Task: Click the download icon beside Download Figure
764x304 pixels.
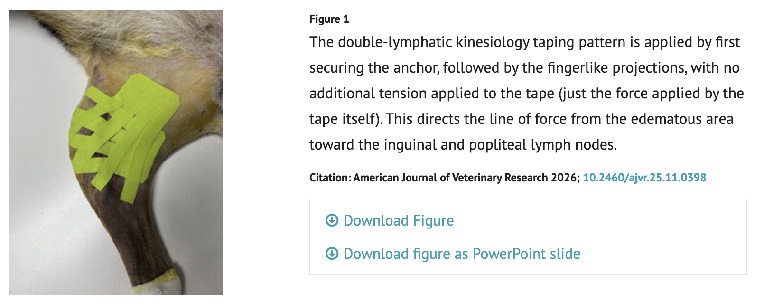Action: coord(332,220)
